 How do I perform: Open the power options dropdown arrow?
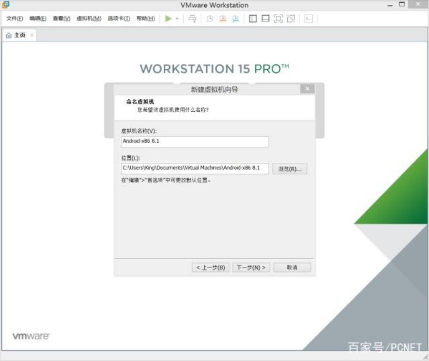coord(177,19)
